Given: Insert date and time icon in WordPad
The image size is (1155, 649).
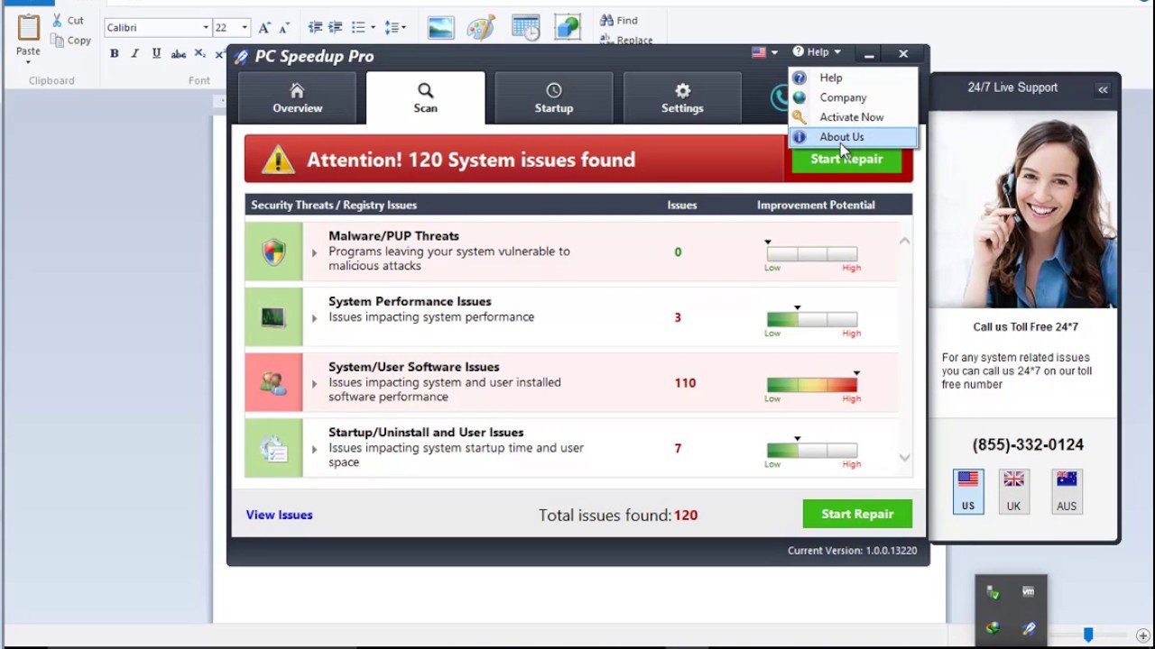Looking at the screenshot, I should [x=525, y=27].
